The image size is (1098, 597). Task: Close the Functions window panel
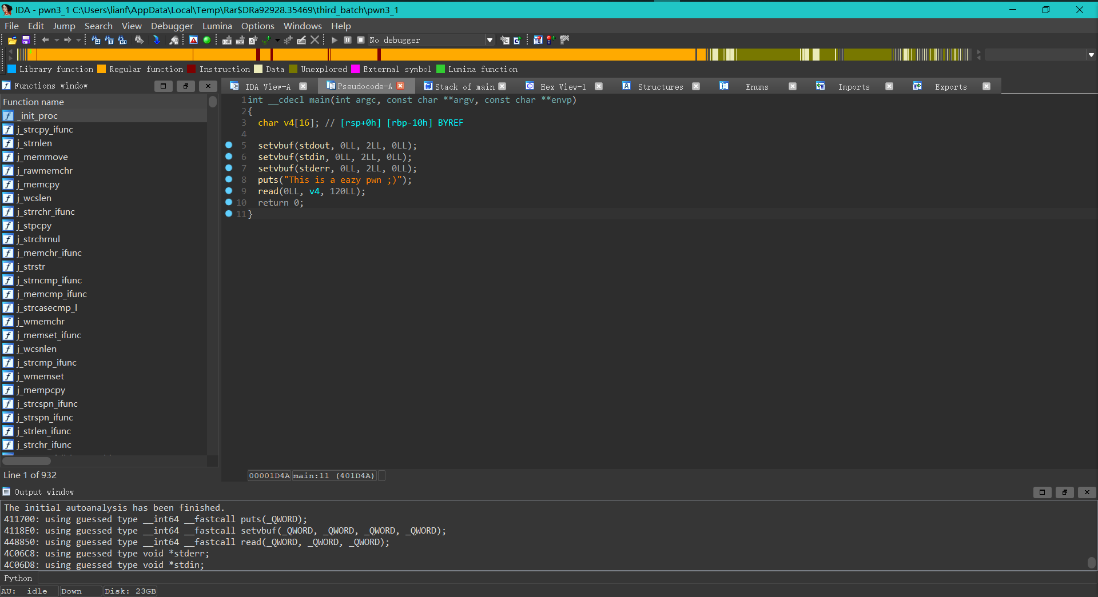[x=208, y=86]
